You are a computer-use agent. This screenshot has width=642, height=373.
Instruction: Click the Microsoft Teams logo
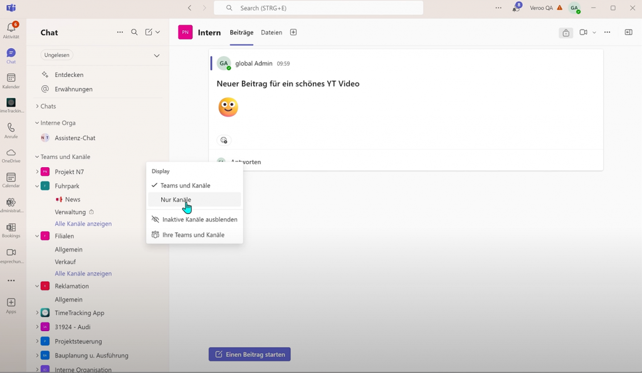tap(11, 8)
